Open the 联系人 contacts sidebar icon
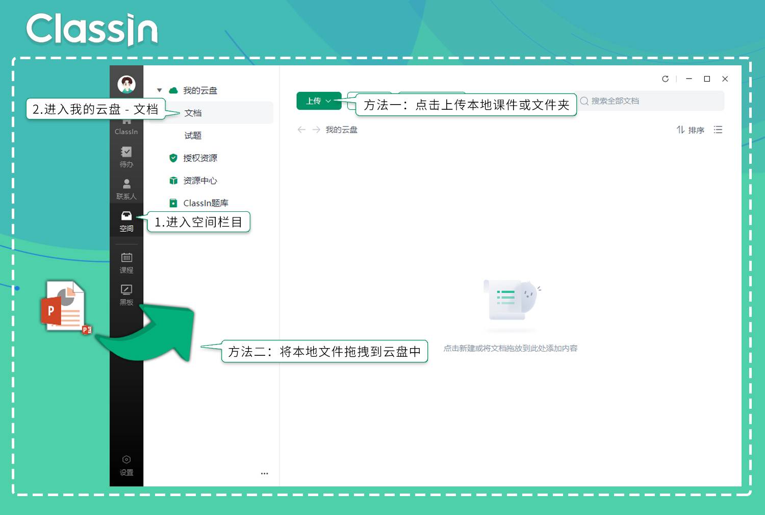 pyautogui.click(x=126, y=189)
